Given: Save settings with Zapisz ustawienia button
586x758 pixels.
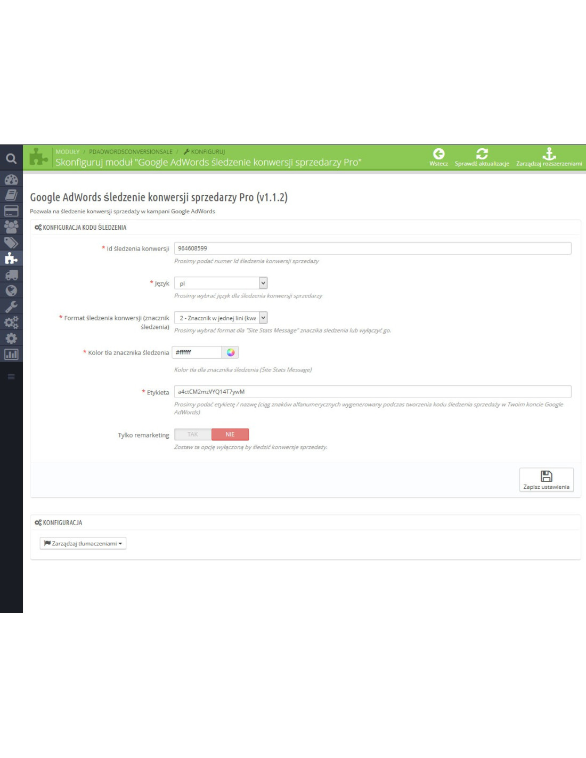Looking at the screenshot, I should [546, 480].
